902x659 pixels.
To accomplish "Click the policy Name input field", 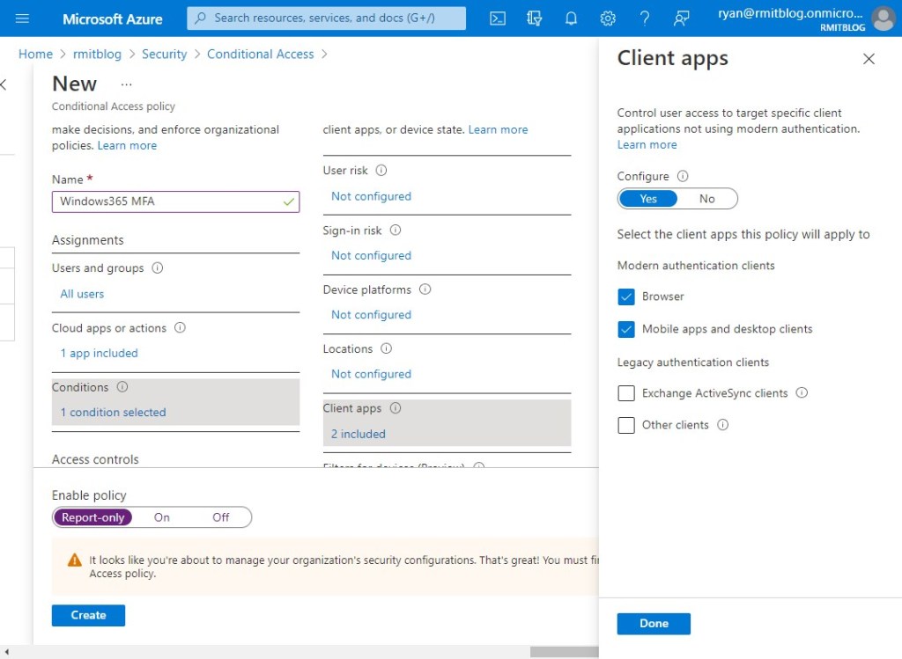I will [x=175, y=201].
